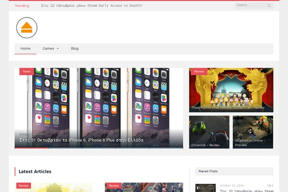Open the trending Steam Early Access headline

(92, 6)
